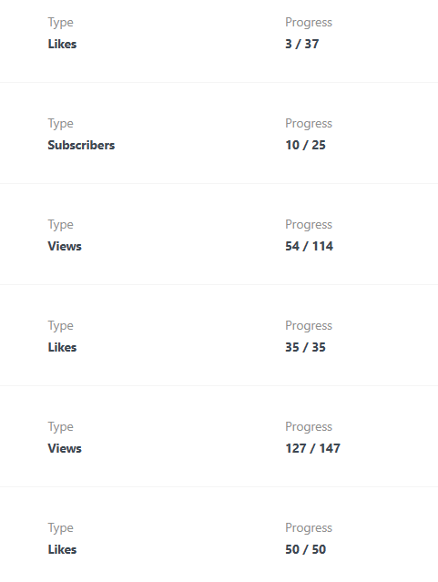Select Likes in the 3 / 37 row

62,44
